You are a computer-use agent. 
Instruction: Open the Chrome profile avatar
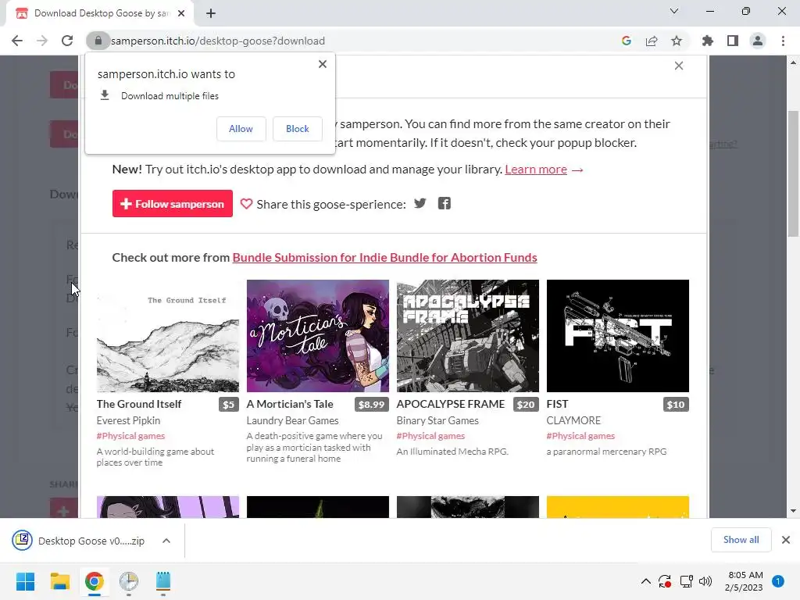(x=758, y=41)
